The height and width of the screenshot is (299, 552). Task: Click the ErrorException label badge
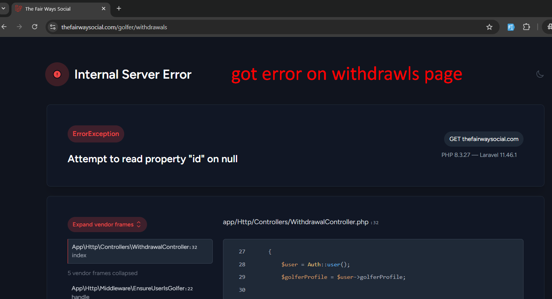pos(96,134)
